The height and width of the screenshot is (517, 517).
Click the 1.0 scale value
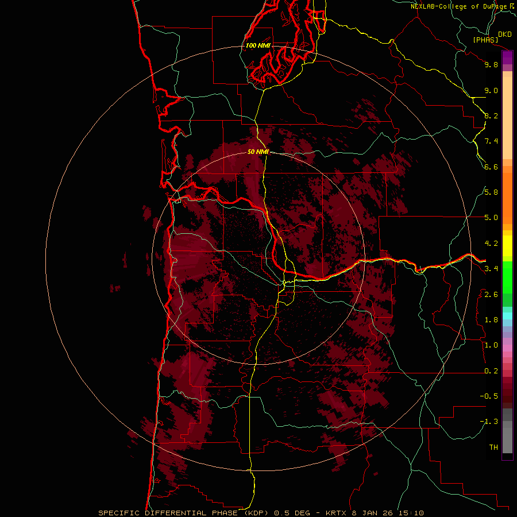pos(491,345)
